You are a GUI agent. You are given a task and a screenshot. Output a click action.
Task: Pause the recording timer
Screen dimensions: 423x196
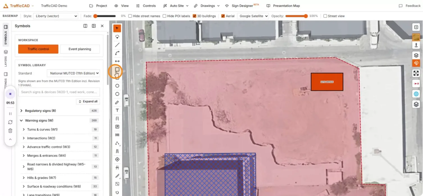click(x=10, y=114)
